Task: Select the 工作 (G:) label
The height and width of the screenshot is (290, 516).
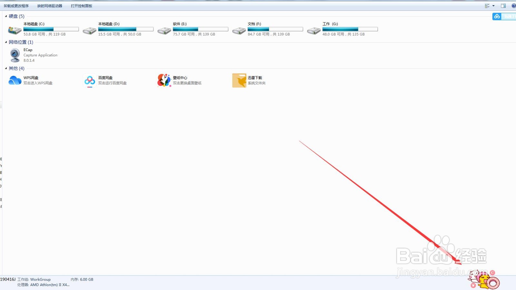Action: (330, 24)
